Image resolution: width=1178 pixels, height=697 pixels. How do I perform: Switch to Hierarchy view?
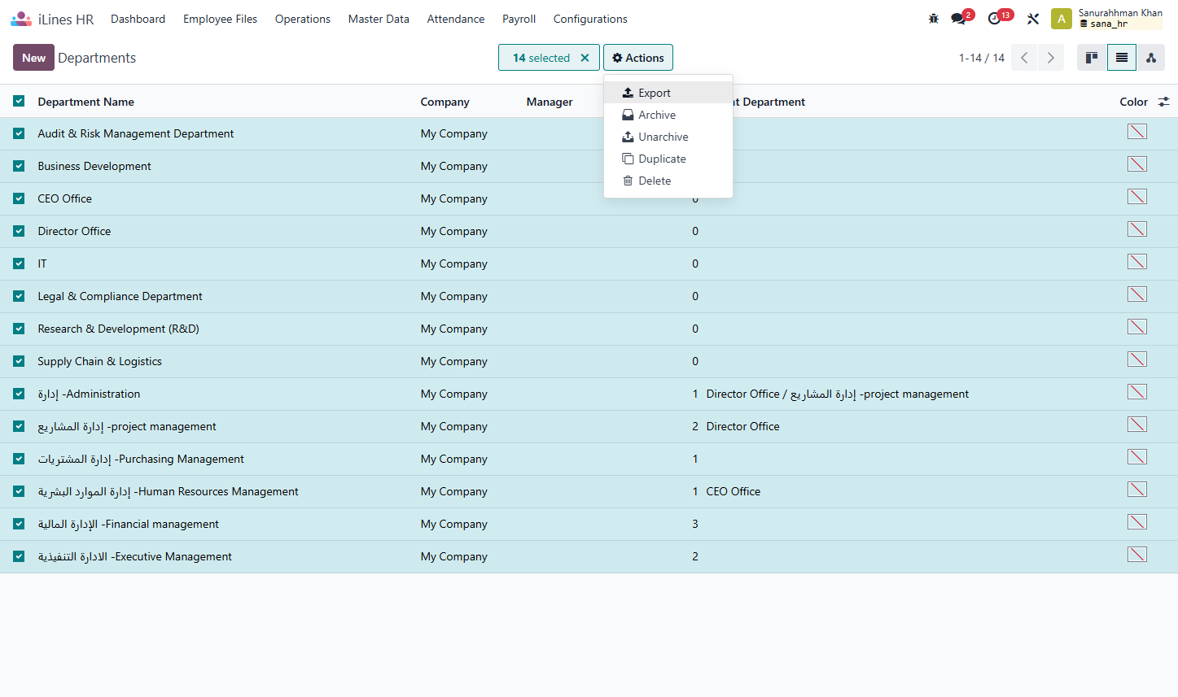(1151, 58)
